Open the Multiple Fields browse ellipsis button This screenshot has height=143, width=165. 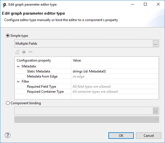[x=155, y=44]
